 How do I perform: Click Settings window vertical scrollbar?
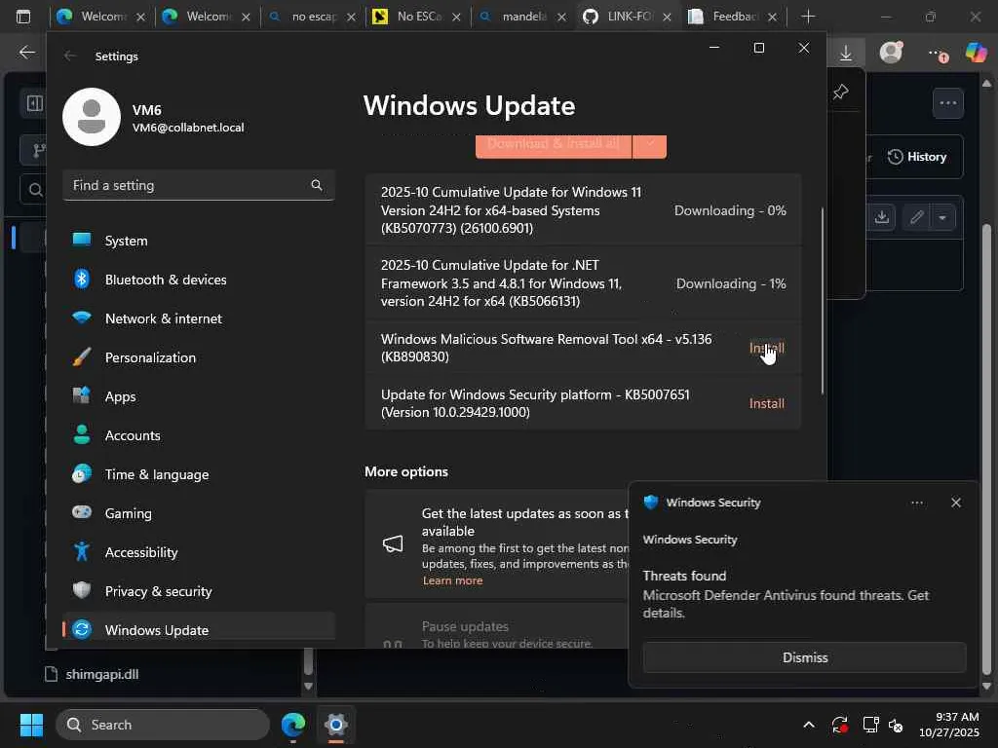pos(823,300)
